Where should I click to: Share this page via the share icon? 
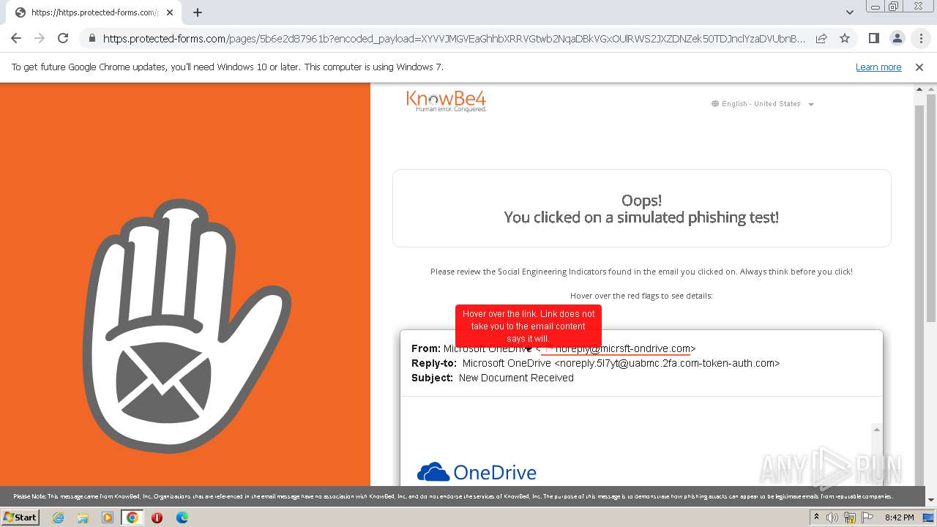click(x=821, y=38)
